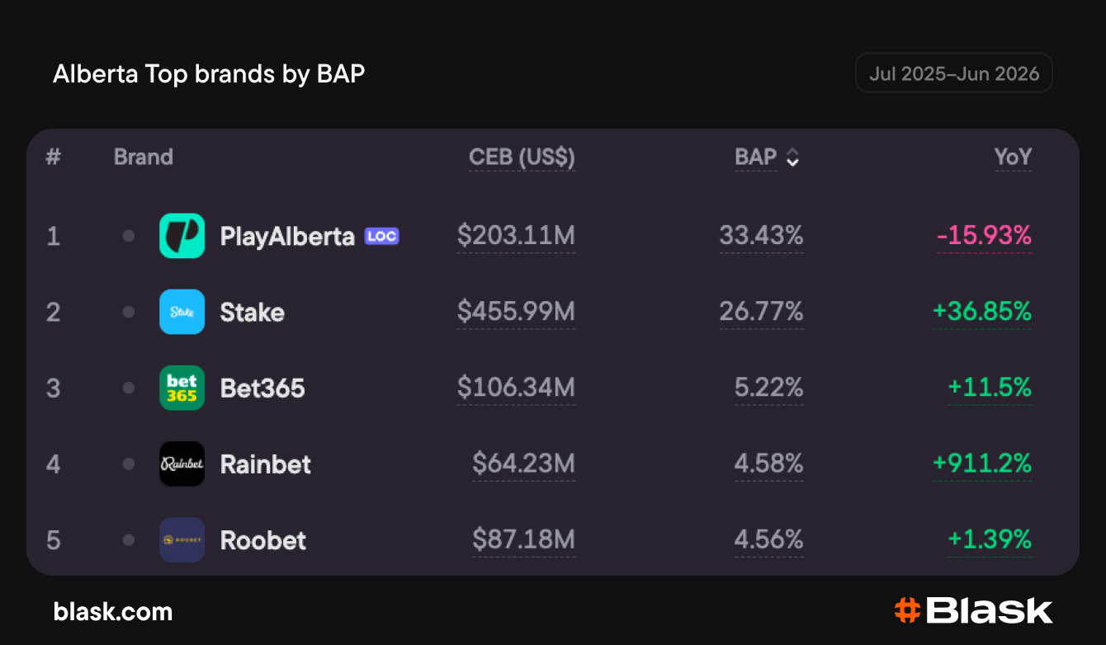Open the blask.com link

click(113, 611)
